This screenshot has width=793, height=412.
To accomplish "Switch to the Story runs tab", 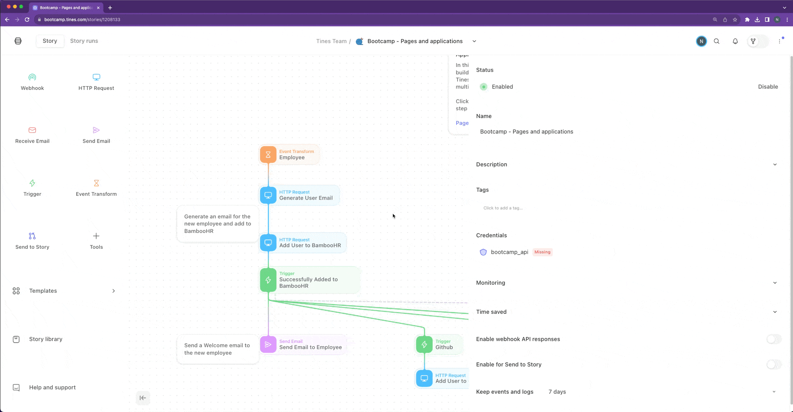I will (84, 41).
